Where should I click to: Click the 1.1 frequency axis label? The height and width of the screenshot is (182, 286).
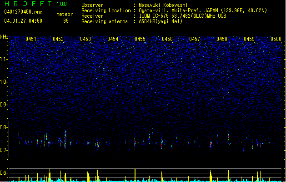pos(4,59)
